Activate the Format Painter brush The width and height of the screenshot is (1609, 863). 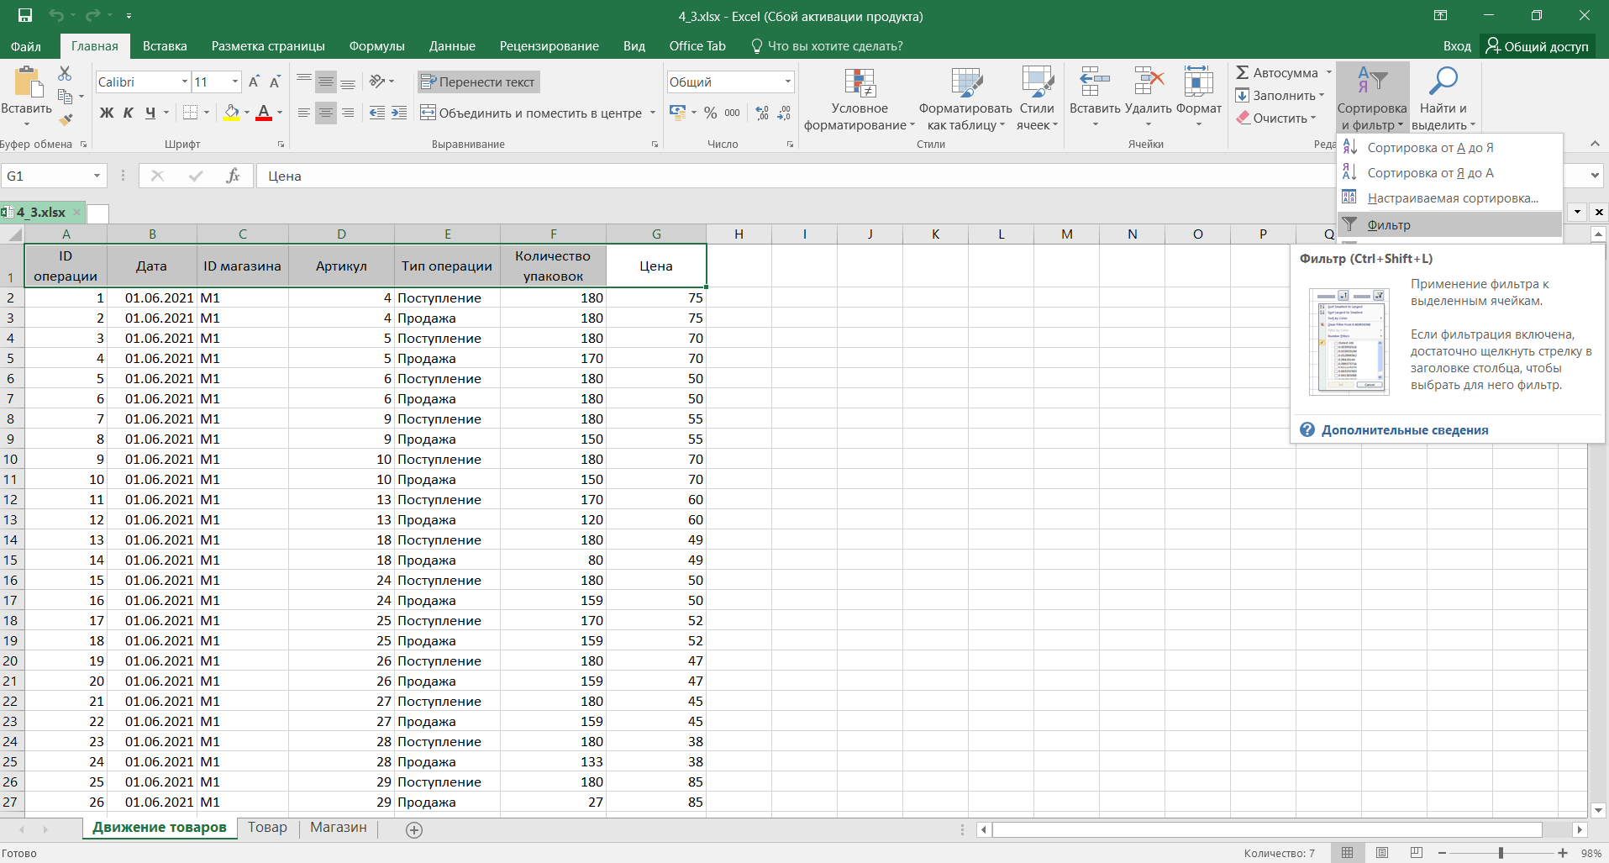(x=65, y=119)
